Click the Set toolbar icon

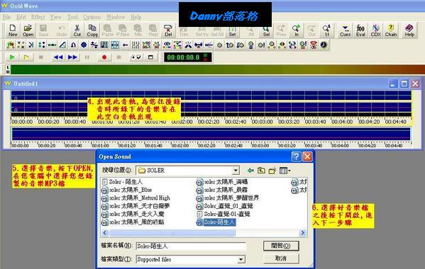click(x=232, y=30)
